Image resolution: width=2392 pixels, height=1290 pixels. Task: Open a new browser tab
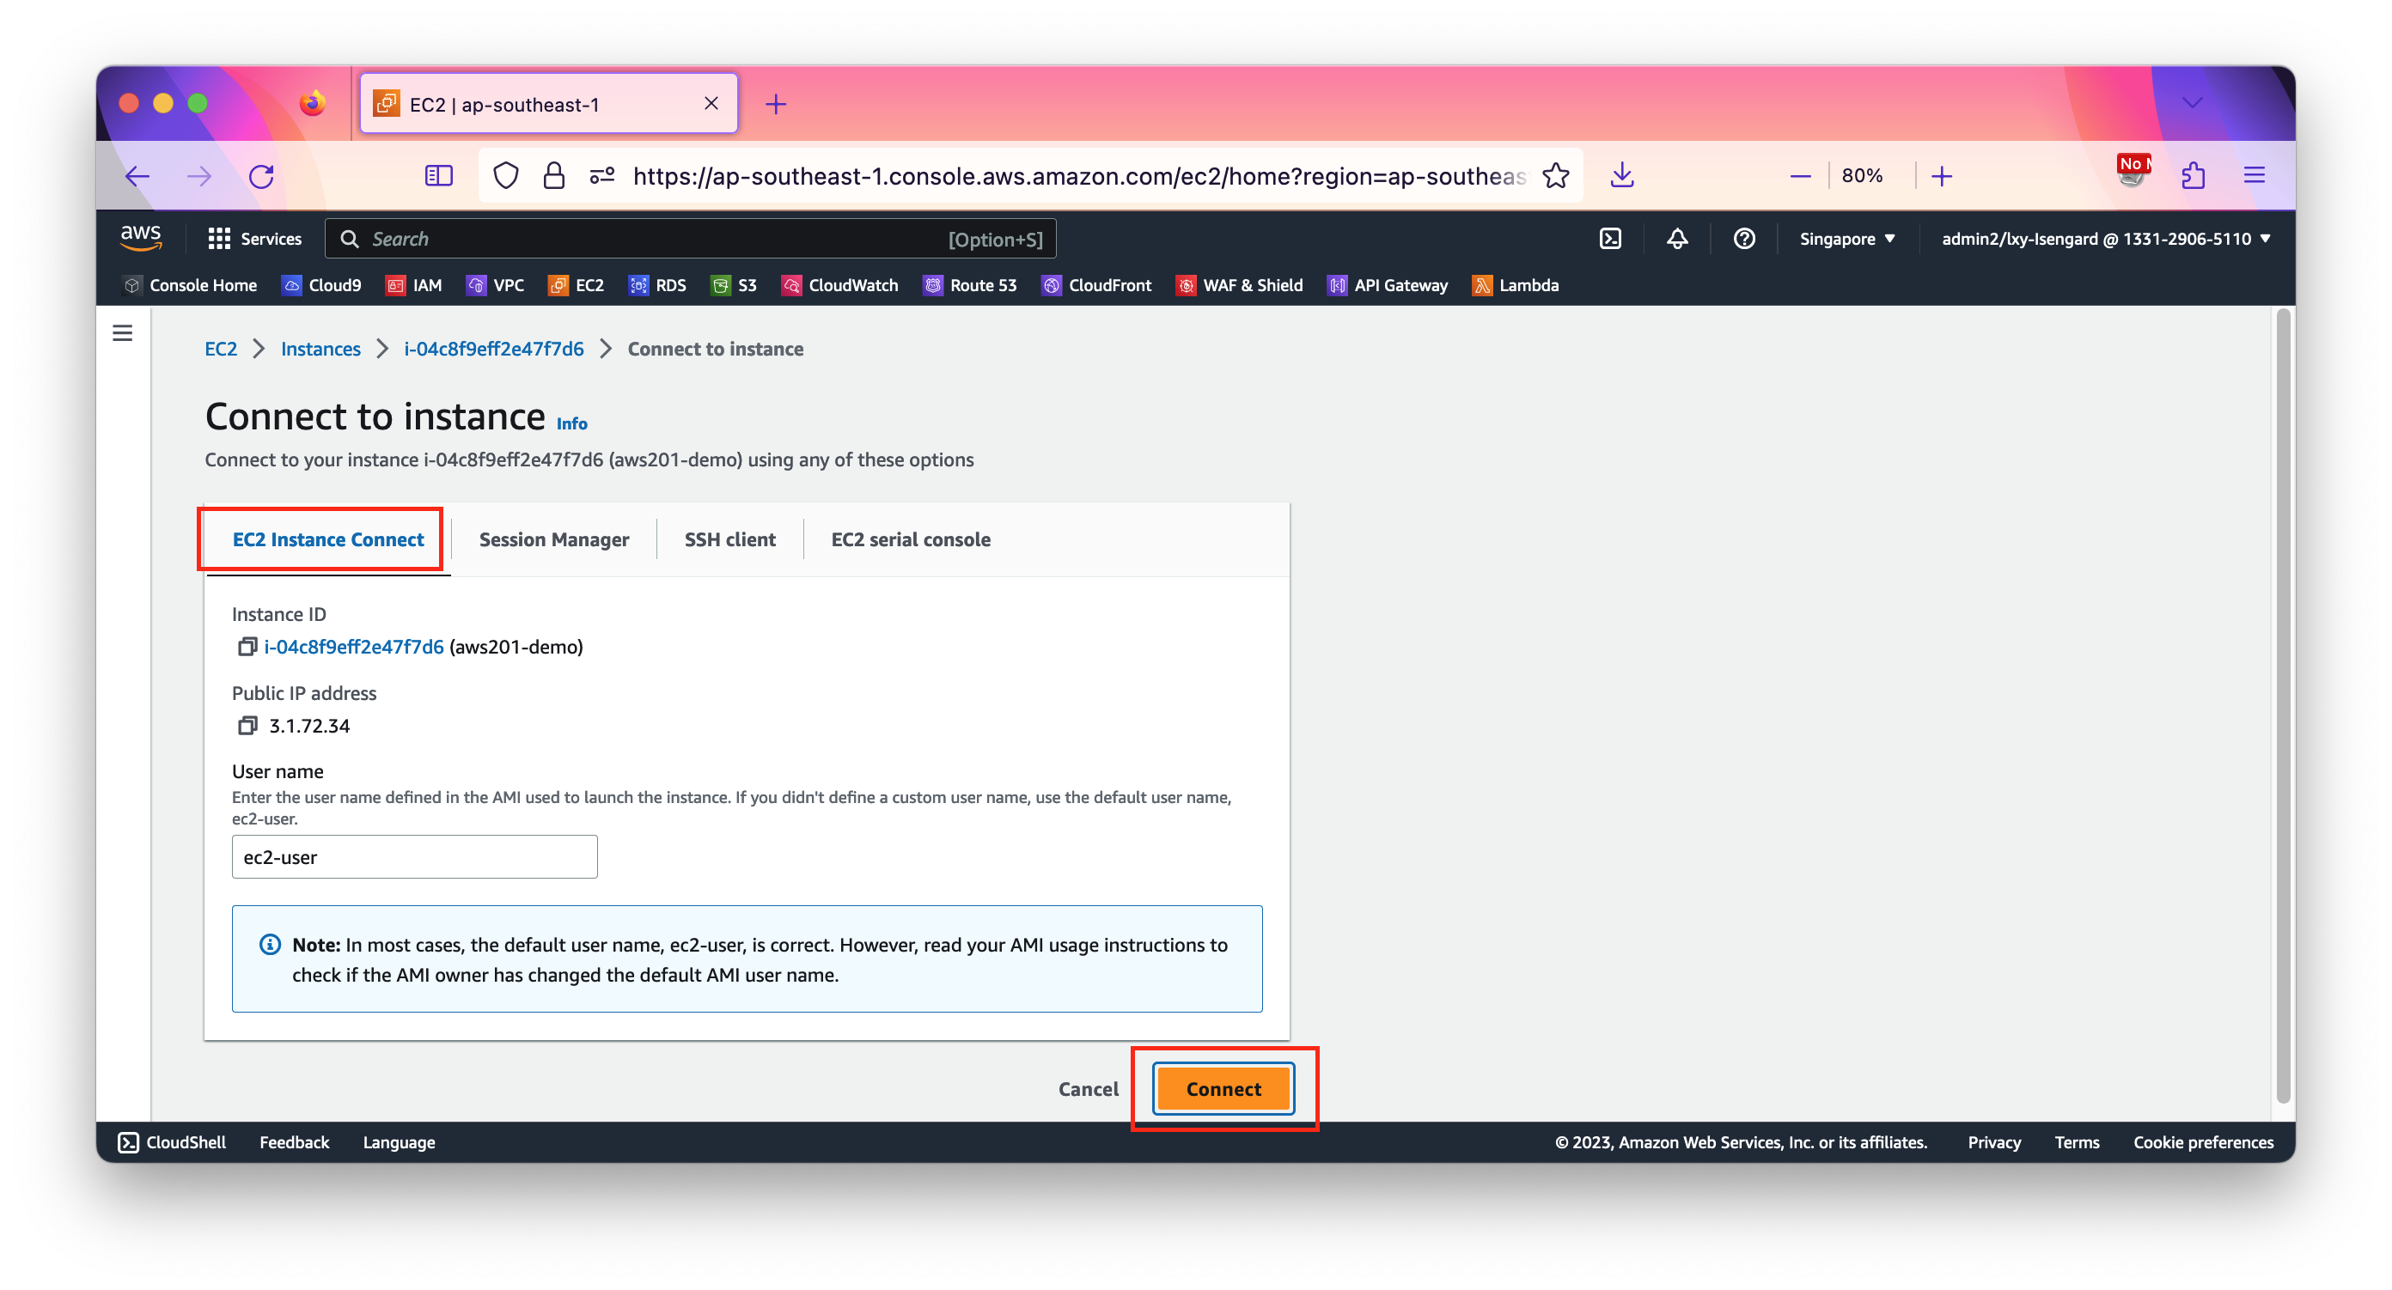point(777,104)
